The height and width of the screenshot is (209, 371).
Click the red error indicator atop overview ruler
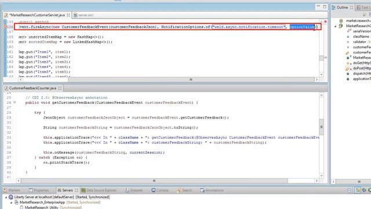tap(326, 21)
